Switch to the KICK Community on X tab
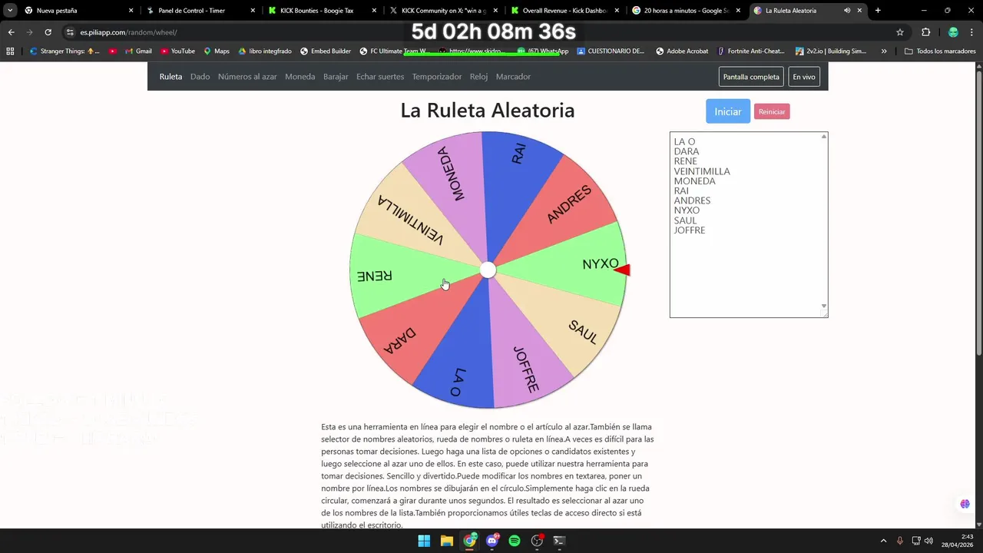 click(443, 11)
